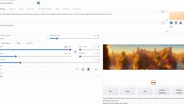Screen dimensions: 184x104
Task: Click the Batch count slider handle
Action: [80, 50]
